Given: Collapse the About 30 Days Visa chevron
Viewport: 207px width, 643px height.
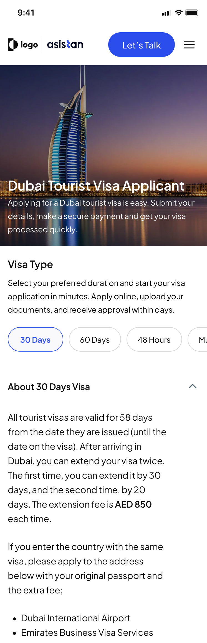Looking at the screenshot, I should tap(193, 386).
